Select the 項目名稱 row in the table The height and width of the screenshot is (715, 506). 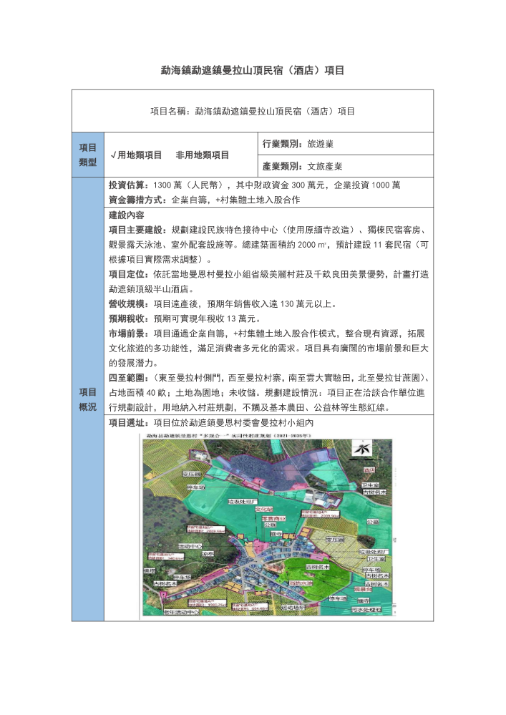pyautogui.click(x=253, y=111)
